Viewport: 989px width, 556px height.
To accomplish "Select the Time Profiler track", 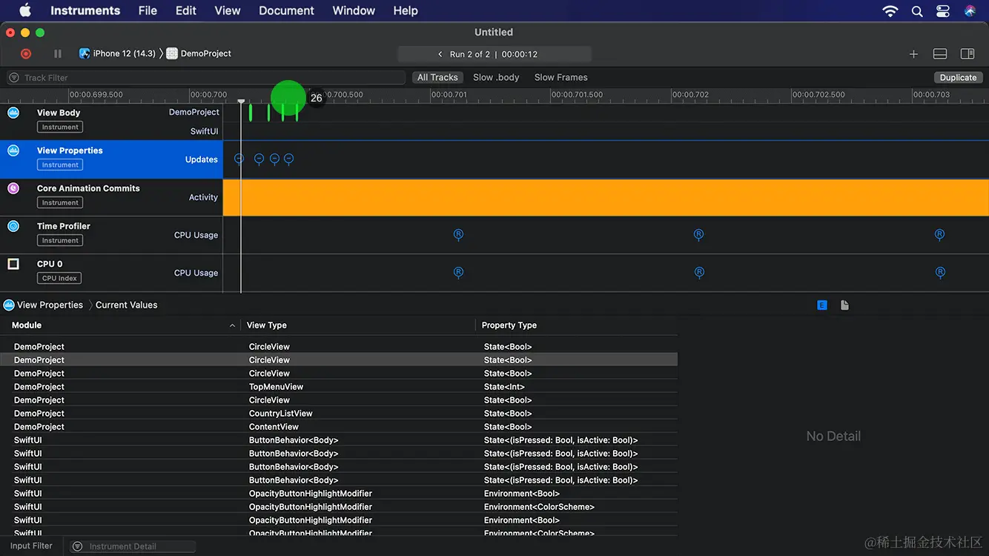I will (111, 235).
